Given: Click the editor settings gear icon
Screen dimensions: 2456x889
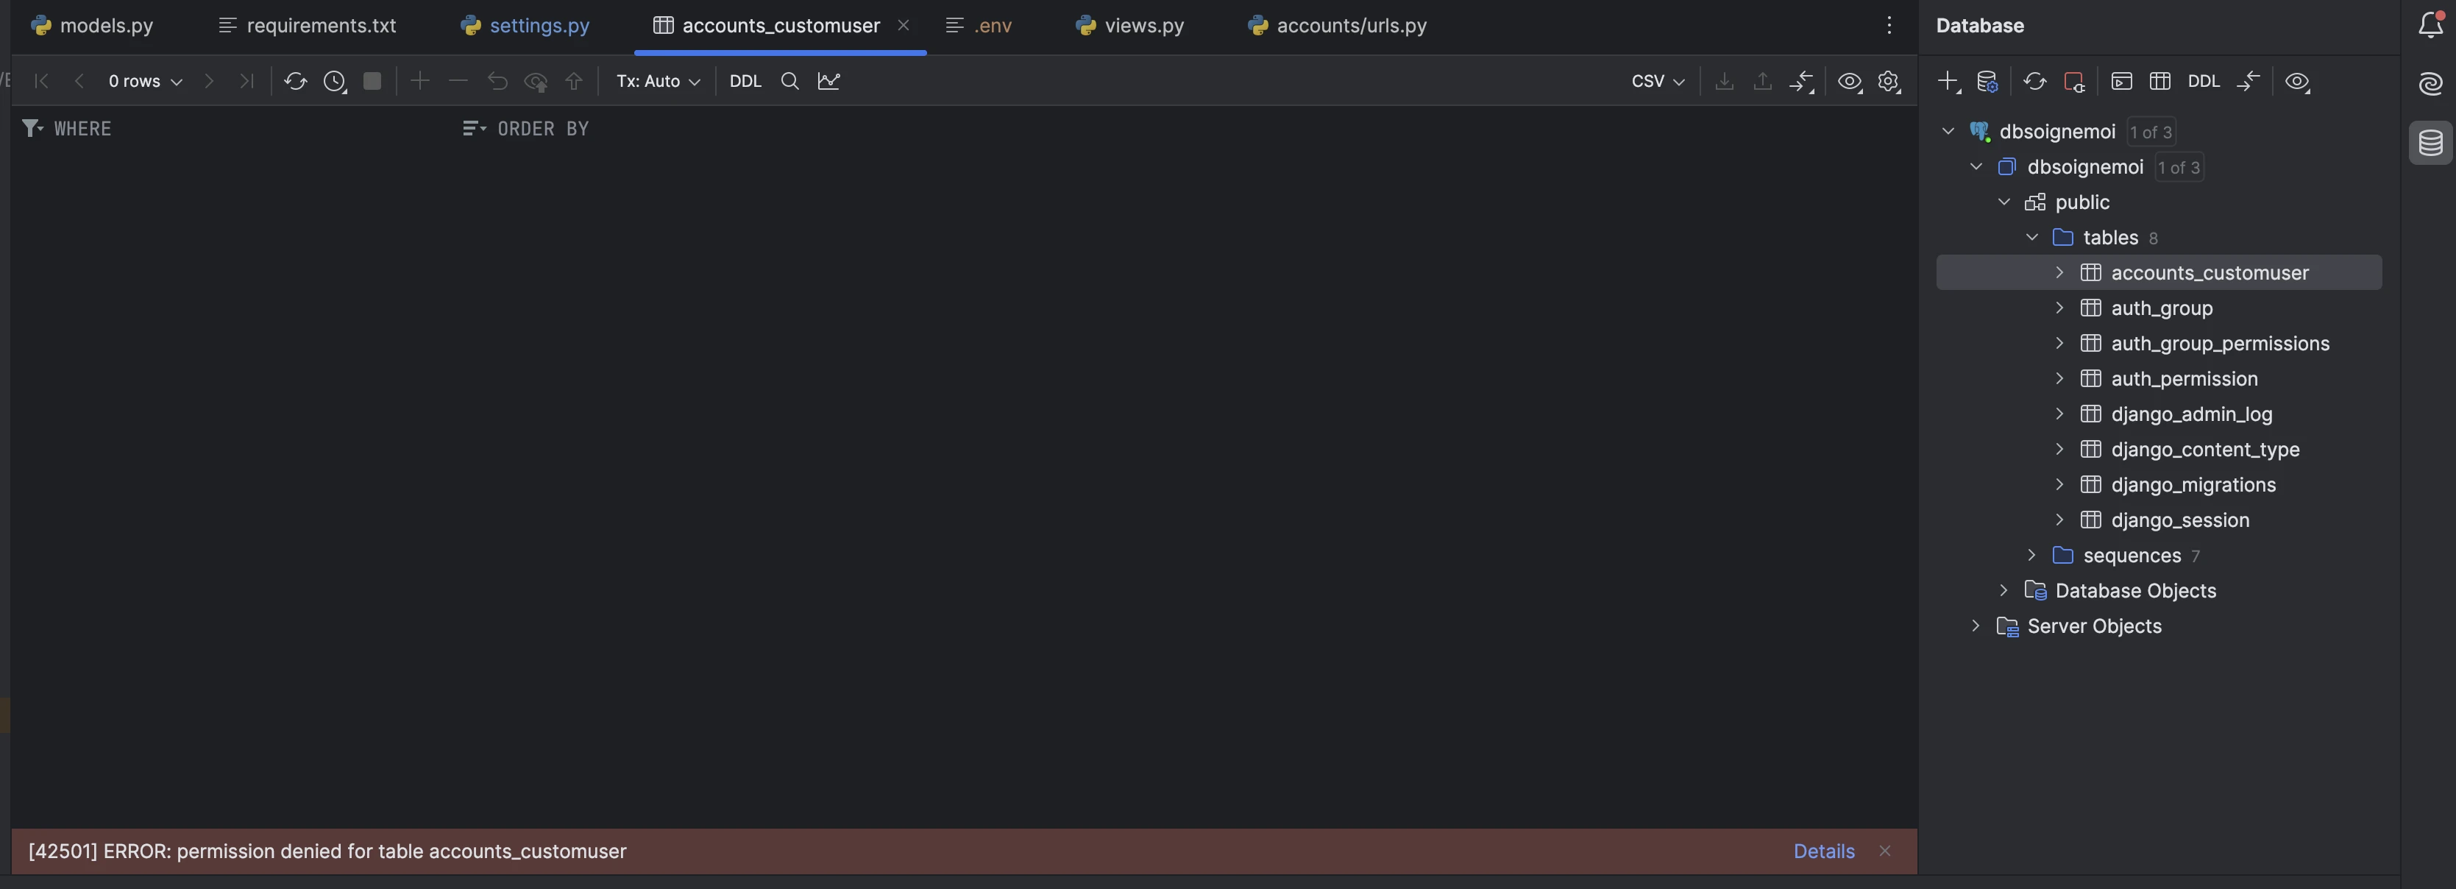Looking at the screenshot, I should click(x=1889, y=82).
